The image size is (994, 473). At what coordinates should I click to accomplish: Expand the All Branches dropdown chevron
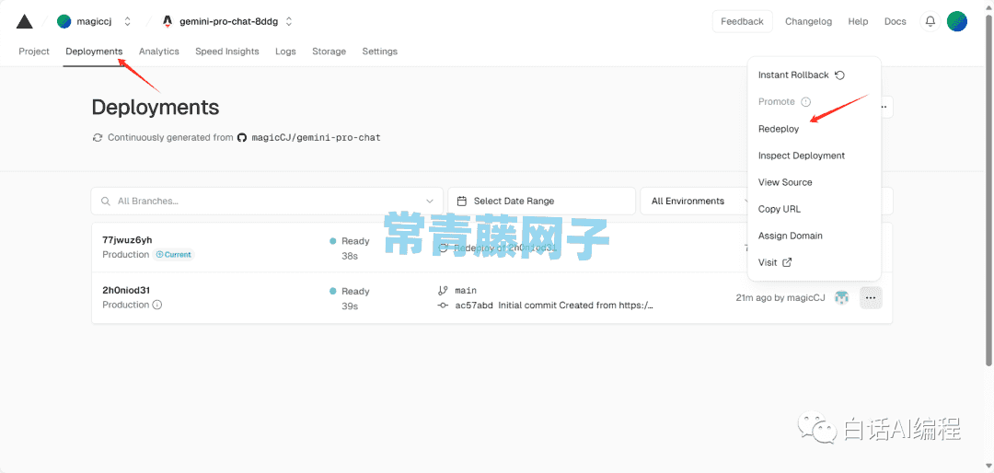pyautogui.click(x=430, y=201)
